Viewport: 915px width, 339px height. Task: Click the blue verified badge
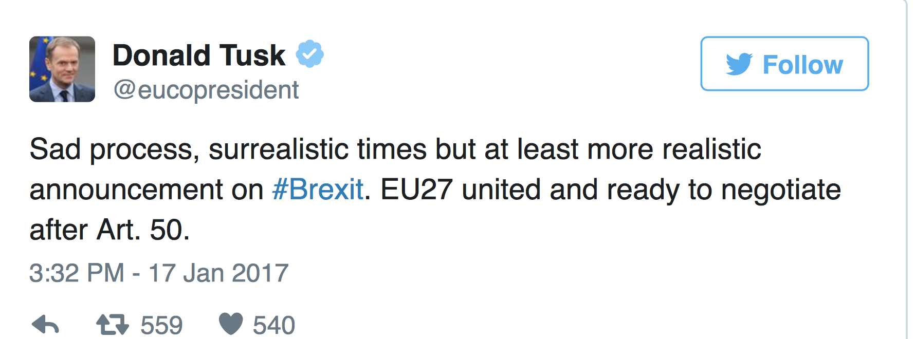tap(309, 54)
